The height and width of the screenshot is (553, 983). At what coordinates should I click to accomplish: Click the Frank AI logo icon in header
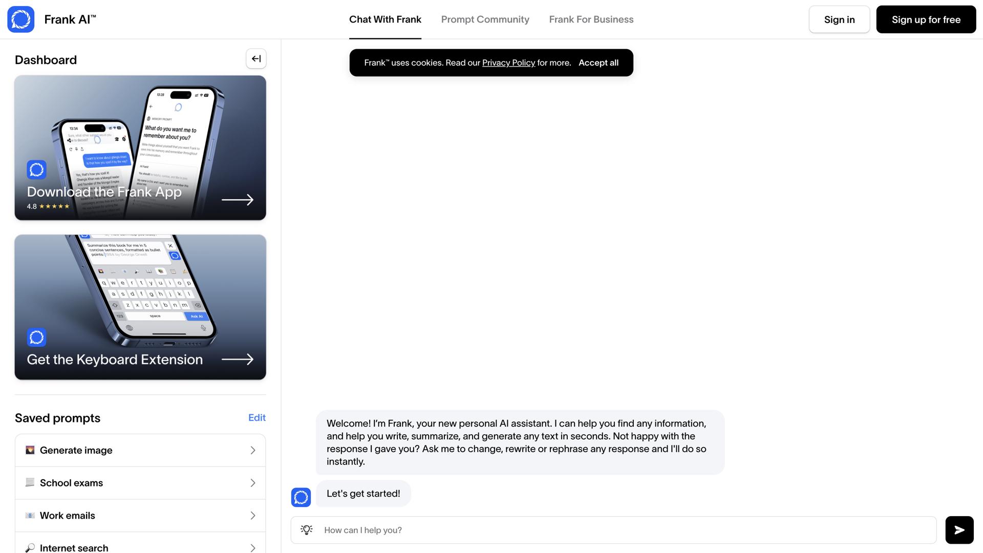pyautogui.click(x=21, y=19)
